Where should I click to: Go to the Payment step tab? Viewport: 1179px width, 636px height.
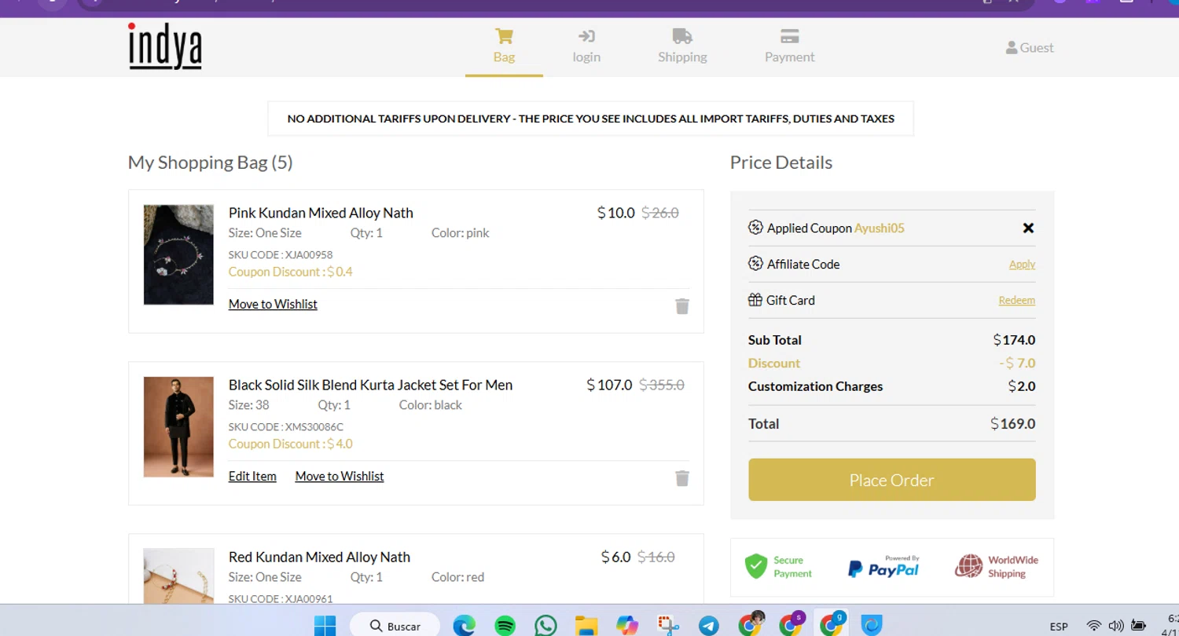790,46
